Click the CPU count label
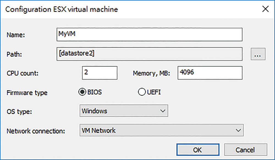Image resolution: width=275 pixels, height=160 pixels. 23,73
